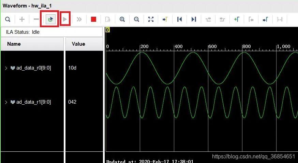Click the add marker icon

[x=237, y=19]
